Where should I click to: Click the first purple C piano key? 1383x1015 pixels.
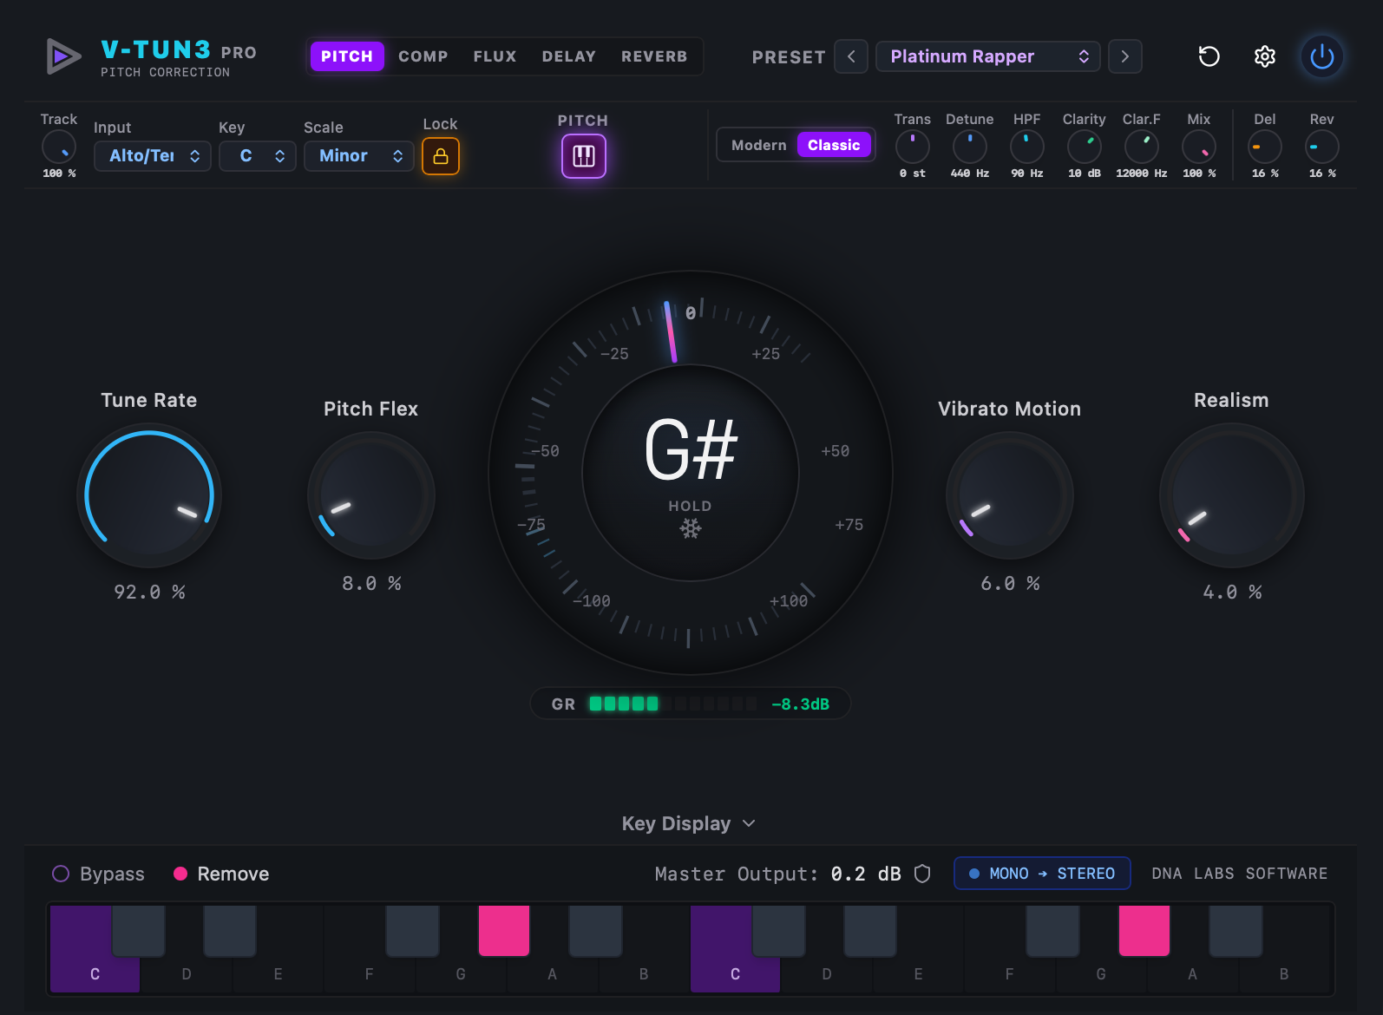click(95, 949)
